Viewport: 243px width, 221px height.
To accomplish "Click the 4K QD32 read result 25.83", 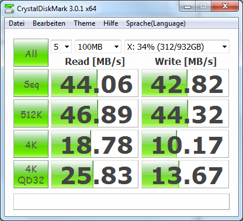I will click(x=95, y=174).
